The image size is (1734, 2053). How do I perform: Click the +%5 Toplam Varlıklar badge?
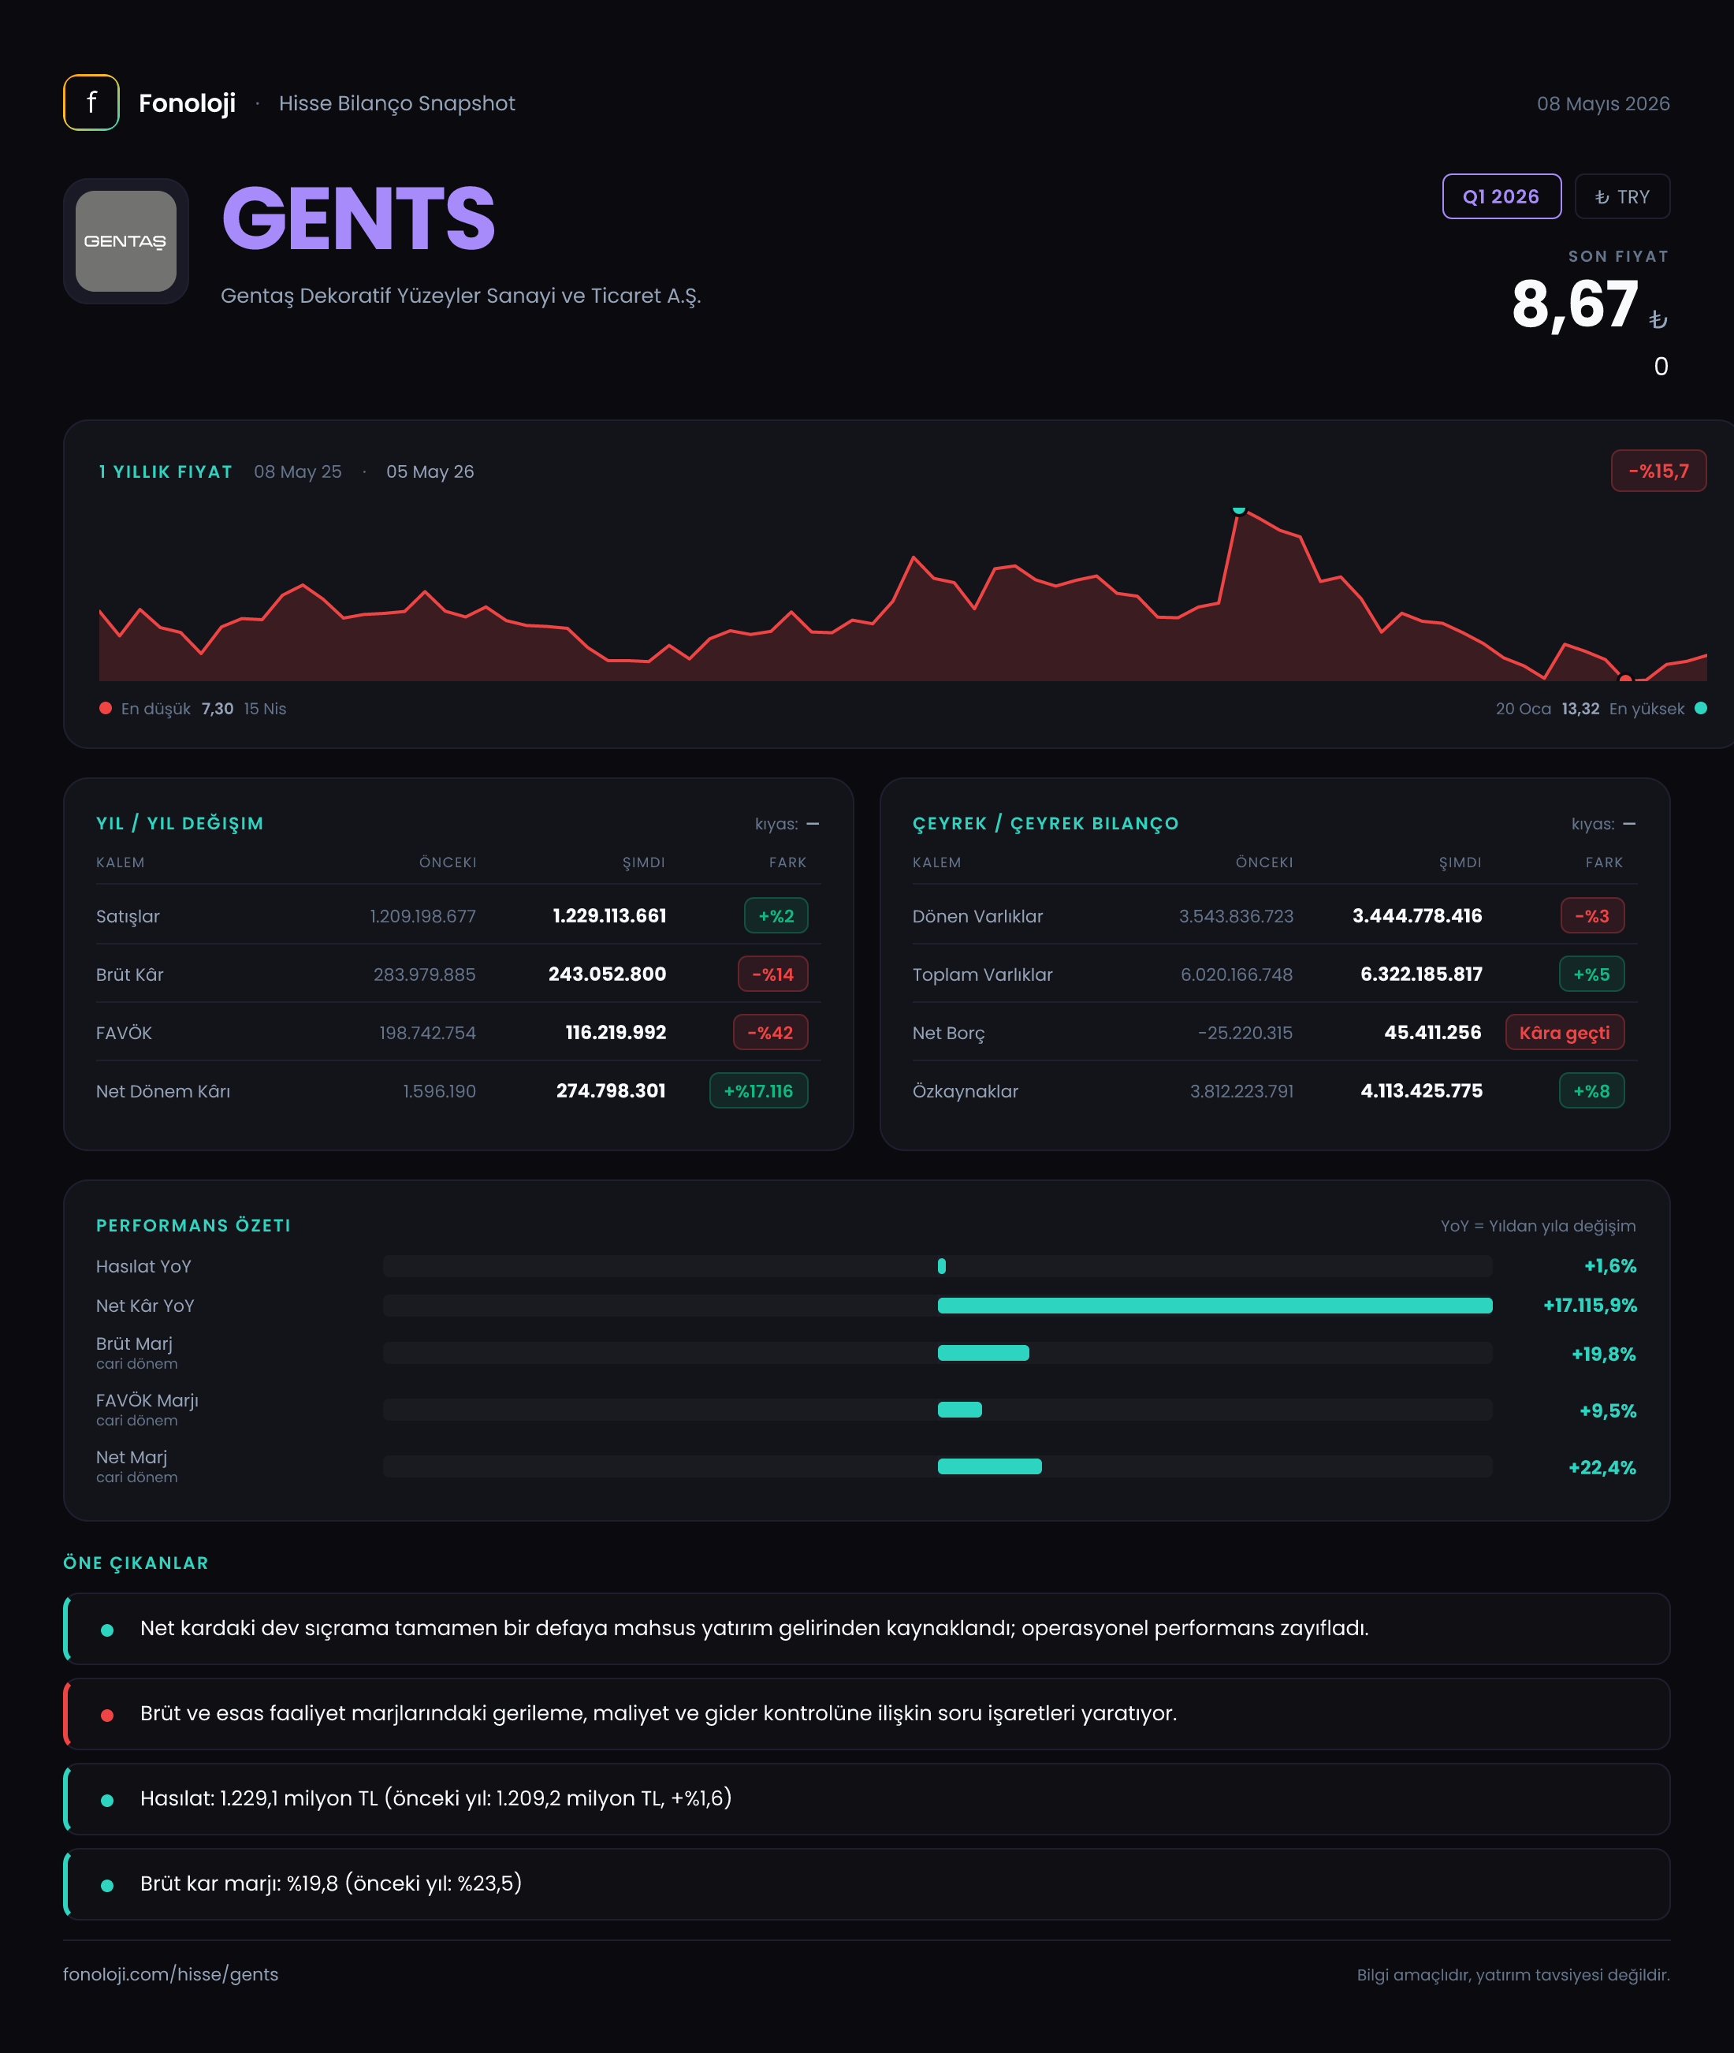(1591, 974)
